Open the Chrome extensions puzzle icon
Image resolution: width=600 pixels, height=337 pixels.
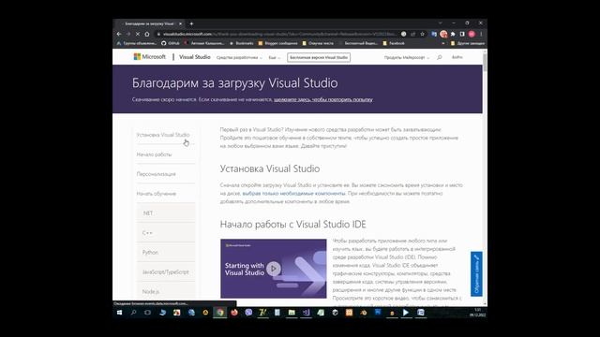tap(453, 34)
